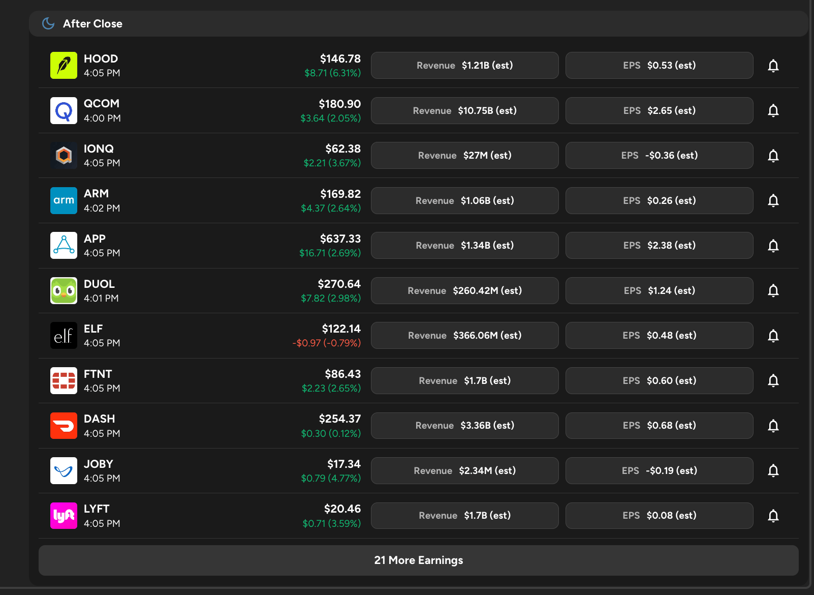Set an earnings alert bell for DUOL

pyautogui.click(x=773, y=290)
